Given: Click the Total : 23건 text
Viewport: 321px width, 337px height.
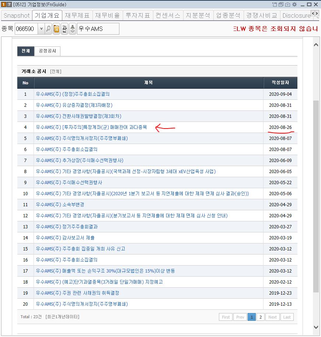Looking at the screenshot, I should click(31, 317).
